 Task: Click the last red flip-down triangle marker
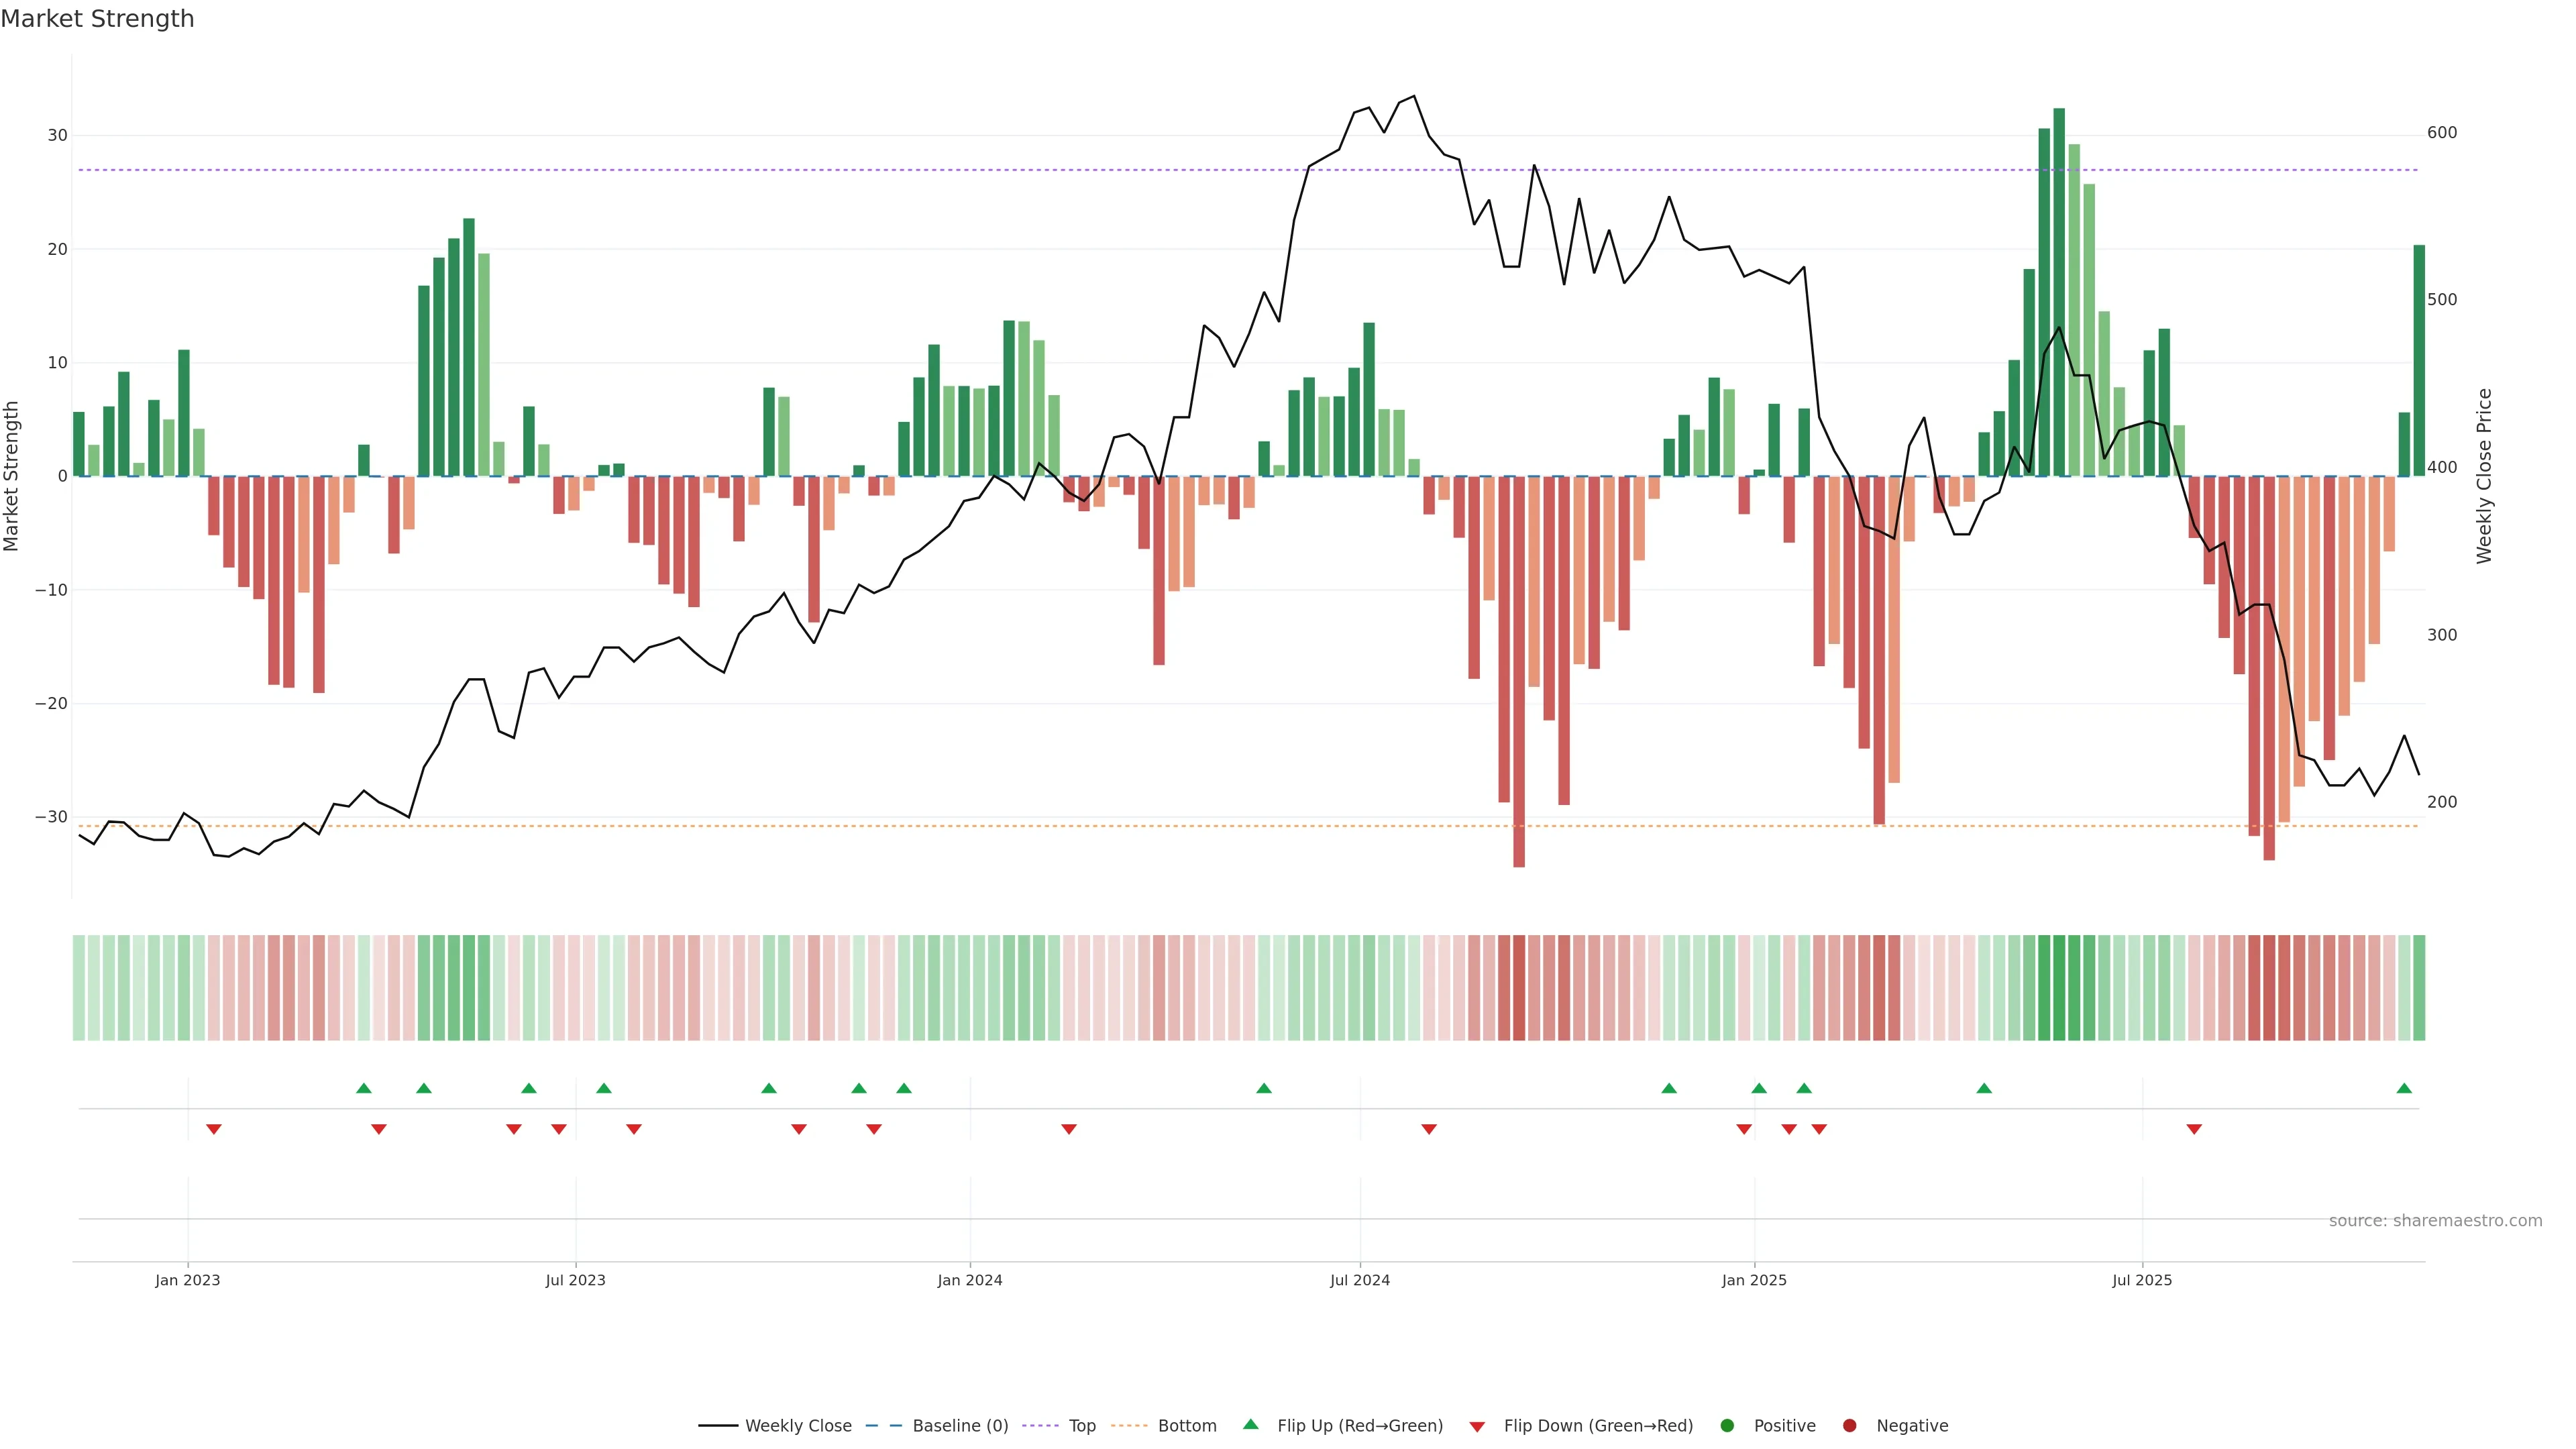[2194, 1129]
